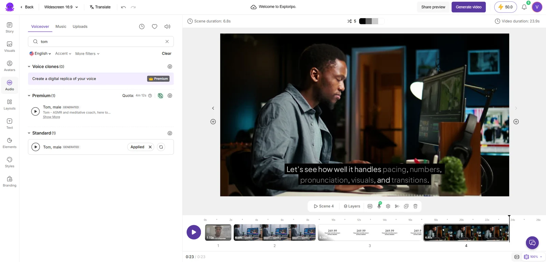Screen dimensions: 546x262
Task: Expand the More filters dropdown
Action: click(87, 54)
